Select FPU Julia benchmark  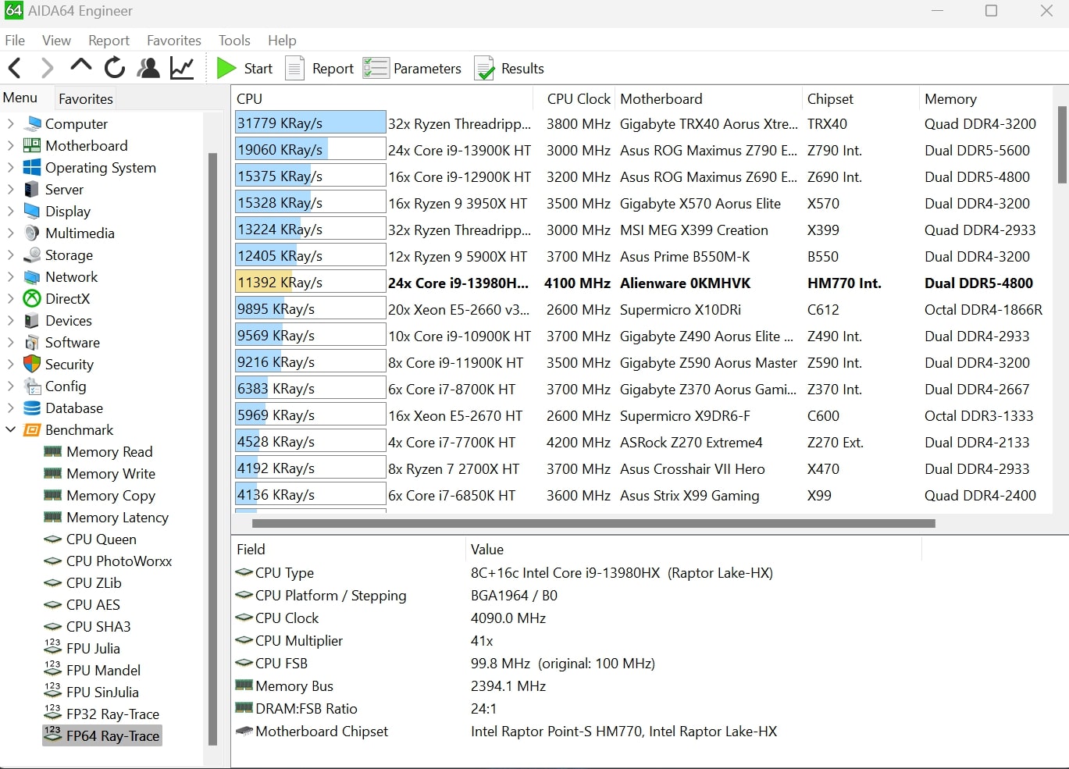click(93, 648)
